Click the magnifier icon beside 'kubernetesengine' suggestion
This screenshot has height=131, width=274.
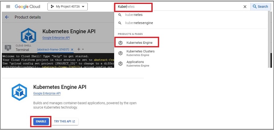(x=120, y=23)
